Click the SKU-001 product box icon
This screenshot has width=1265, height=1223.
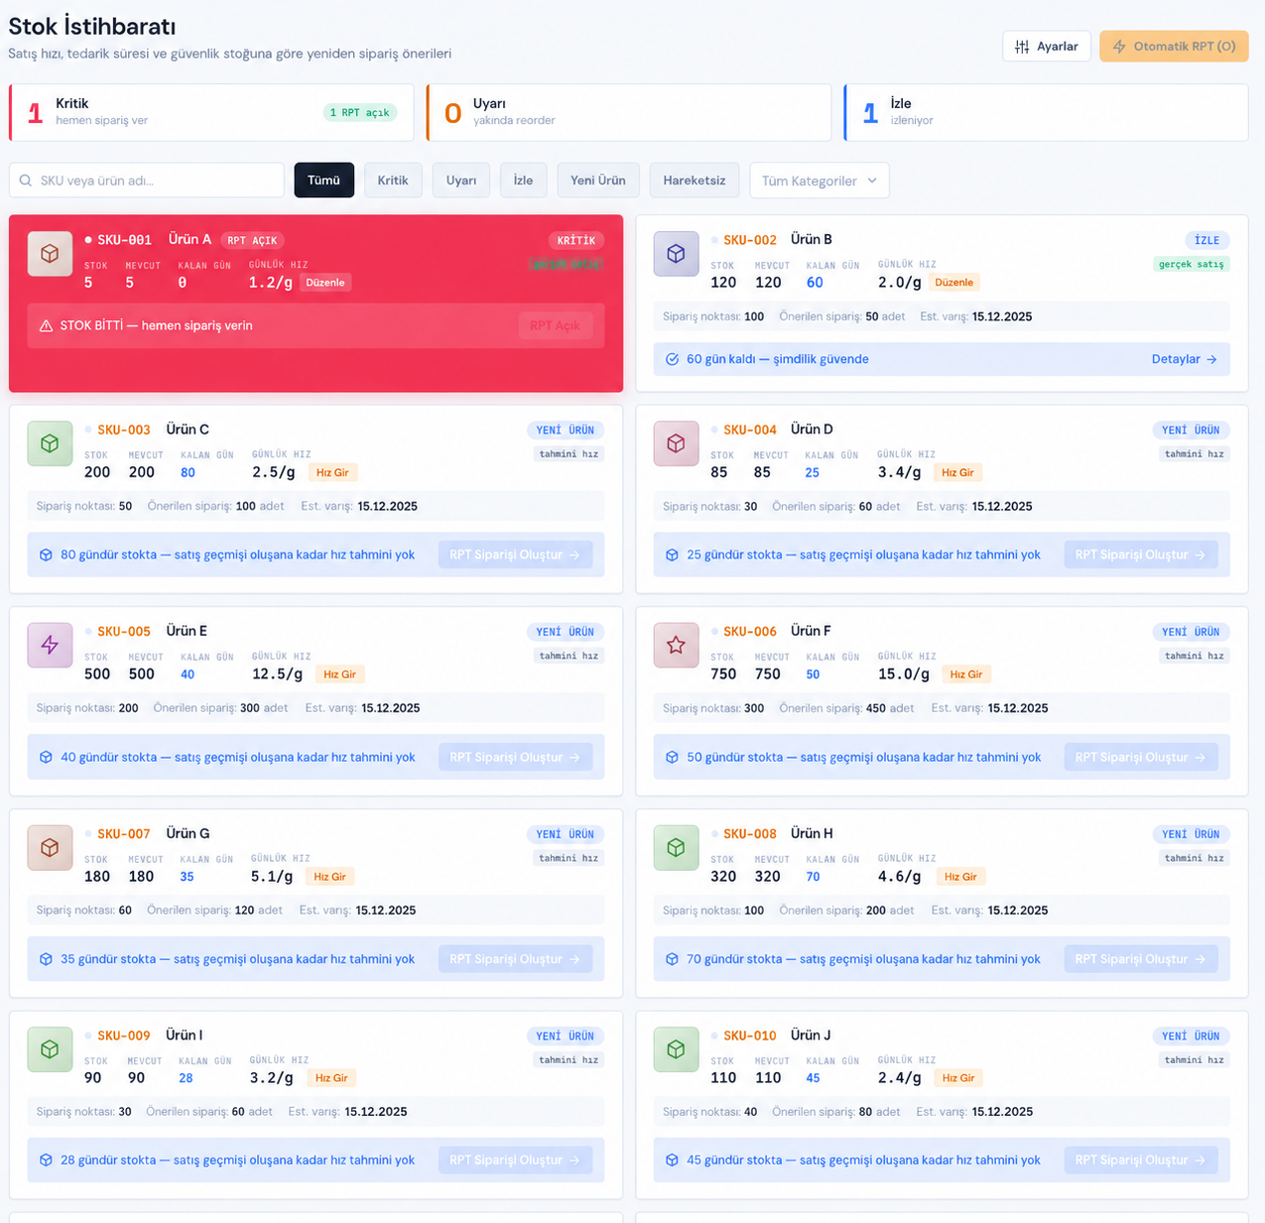pyautogui.click(x=50, y=254)
